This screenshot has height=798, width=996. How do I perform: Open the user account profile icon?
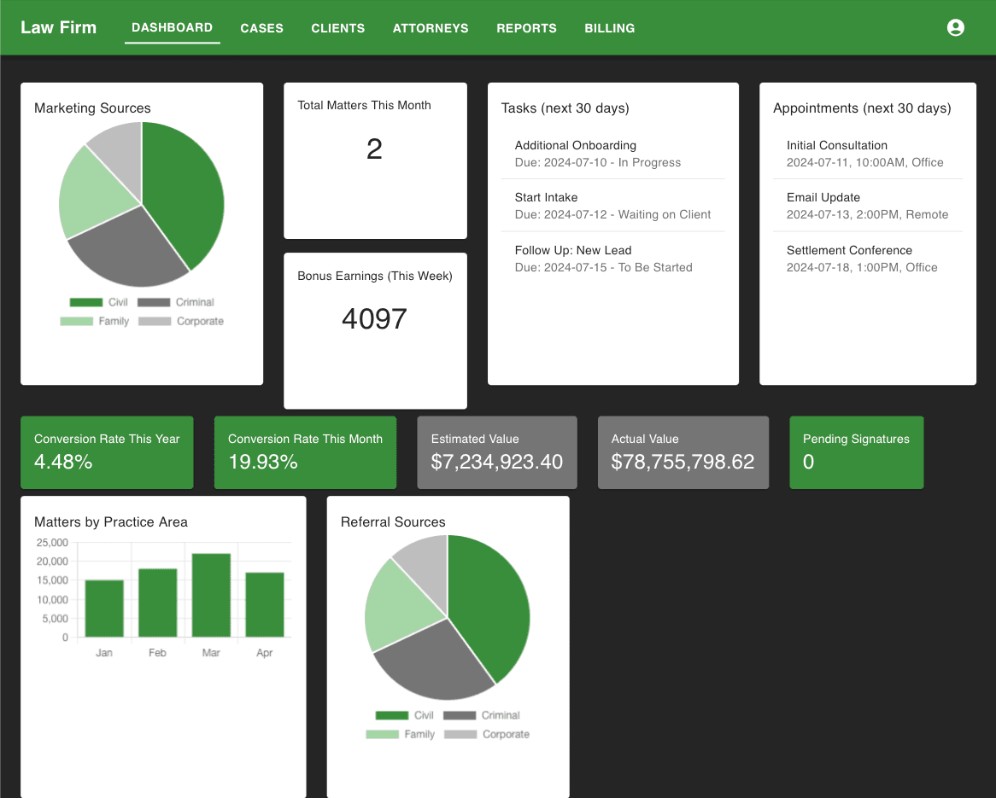point(956,27)
